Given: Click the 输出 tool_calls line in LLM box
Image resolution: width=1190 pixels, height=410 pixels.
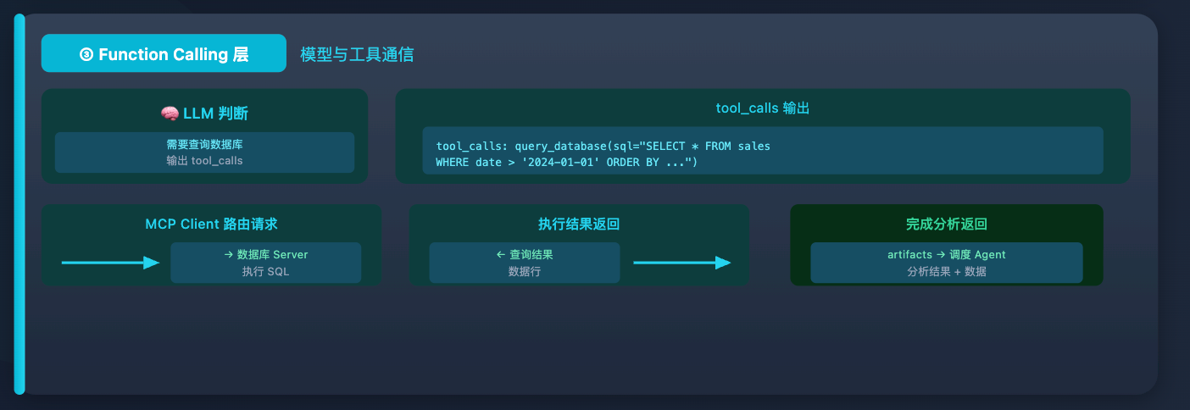Looking at the screenshot, I should (204, 160).
